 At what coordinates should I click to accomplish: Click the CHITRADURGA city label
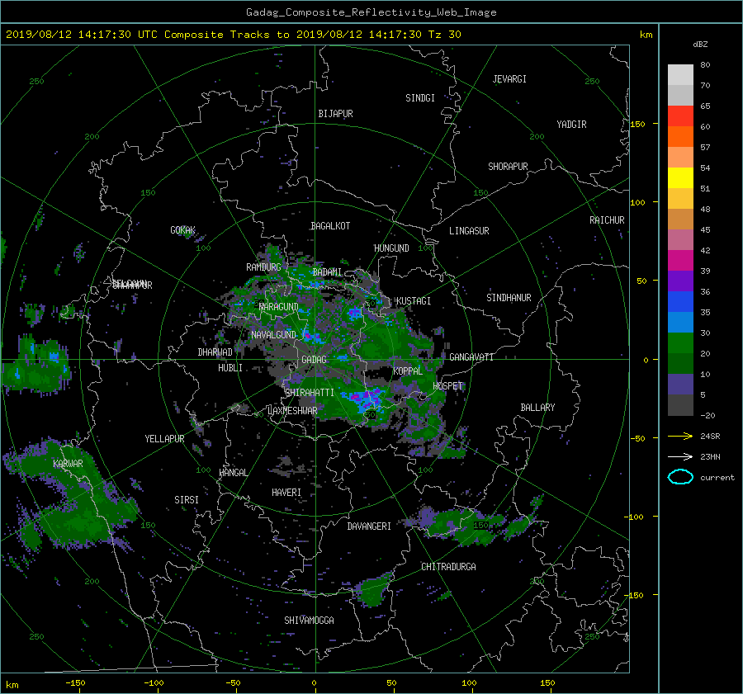point(448,567)
